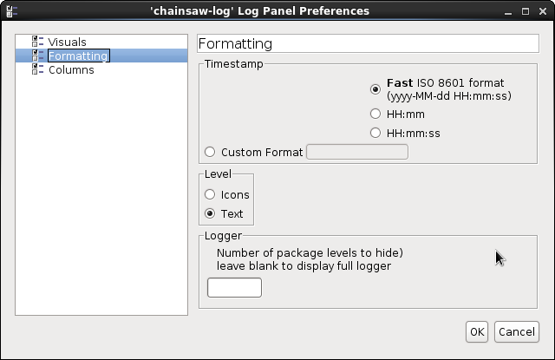Image resolution: width=555 pixels, height=360 pixels.
Task: Click the Logger package levels input box
Action: click(234, 287)
